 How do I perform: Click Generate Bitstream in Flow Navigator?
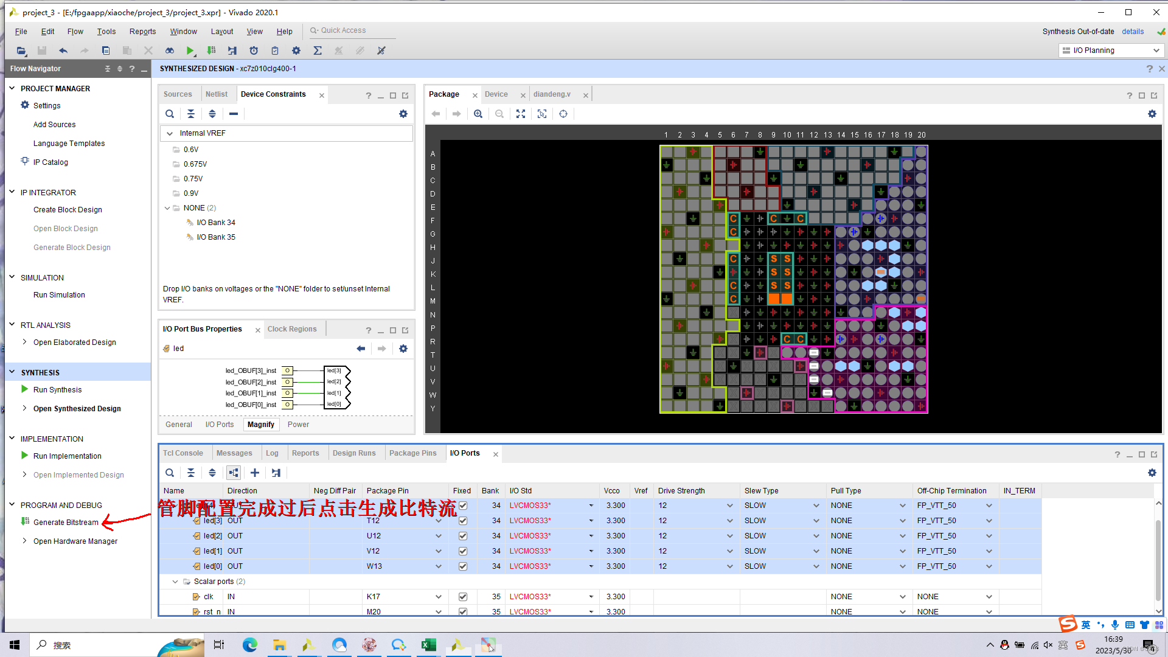(x=66, y=522)
